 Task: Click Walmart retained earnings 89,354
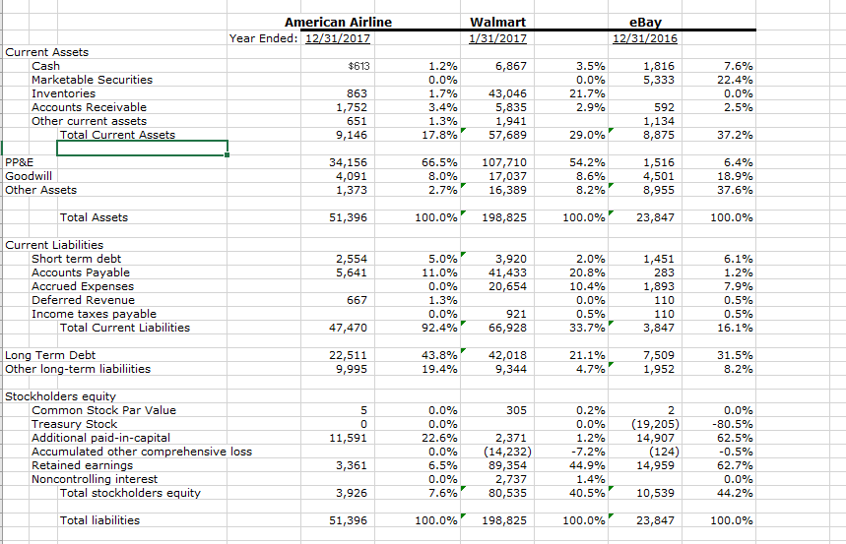click(507, 465)
